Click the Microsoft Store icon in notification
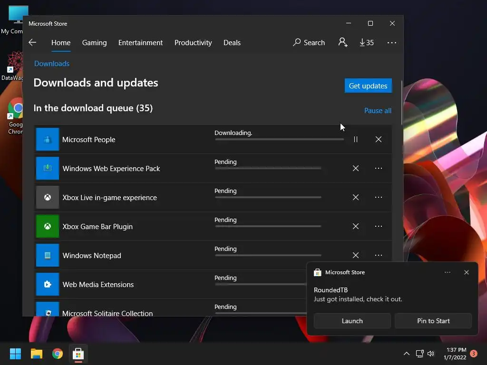This screenshot has height=365, width=487. click(x=317, y=272)
